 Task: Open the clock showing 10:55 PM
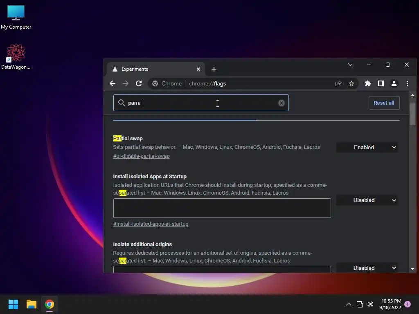390,304
